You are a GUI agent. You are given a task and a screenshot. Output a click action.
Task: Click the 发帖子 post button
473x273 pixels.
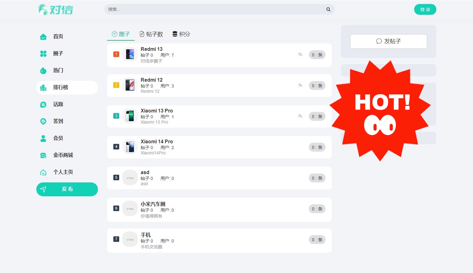(x=389, y=41)
